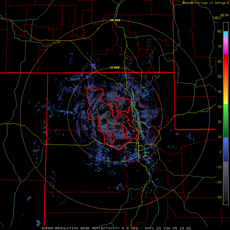Click the green segment of the color bar

click(226, 121)
